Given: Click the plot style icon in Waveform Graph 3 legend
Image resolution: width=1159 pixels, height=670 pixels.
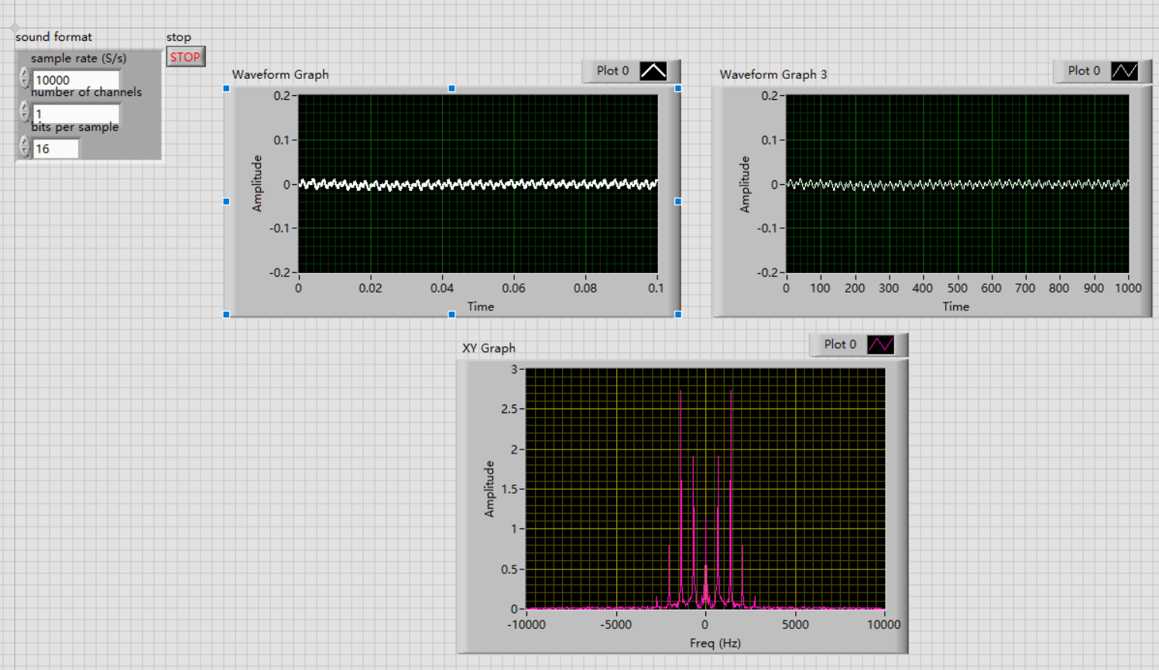Looking at the screenshot, I should (x=1124, y=70).
